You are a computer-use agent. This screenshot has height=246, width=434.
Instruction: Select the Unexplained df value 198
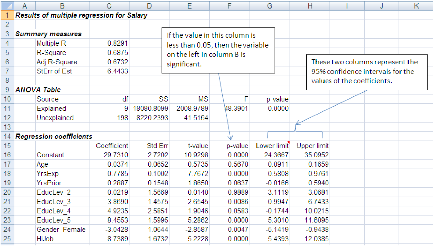[x=109, y=118]
